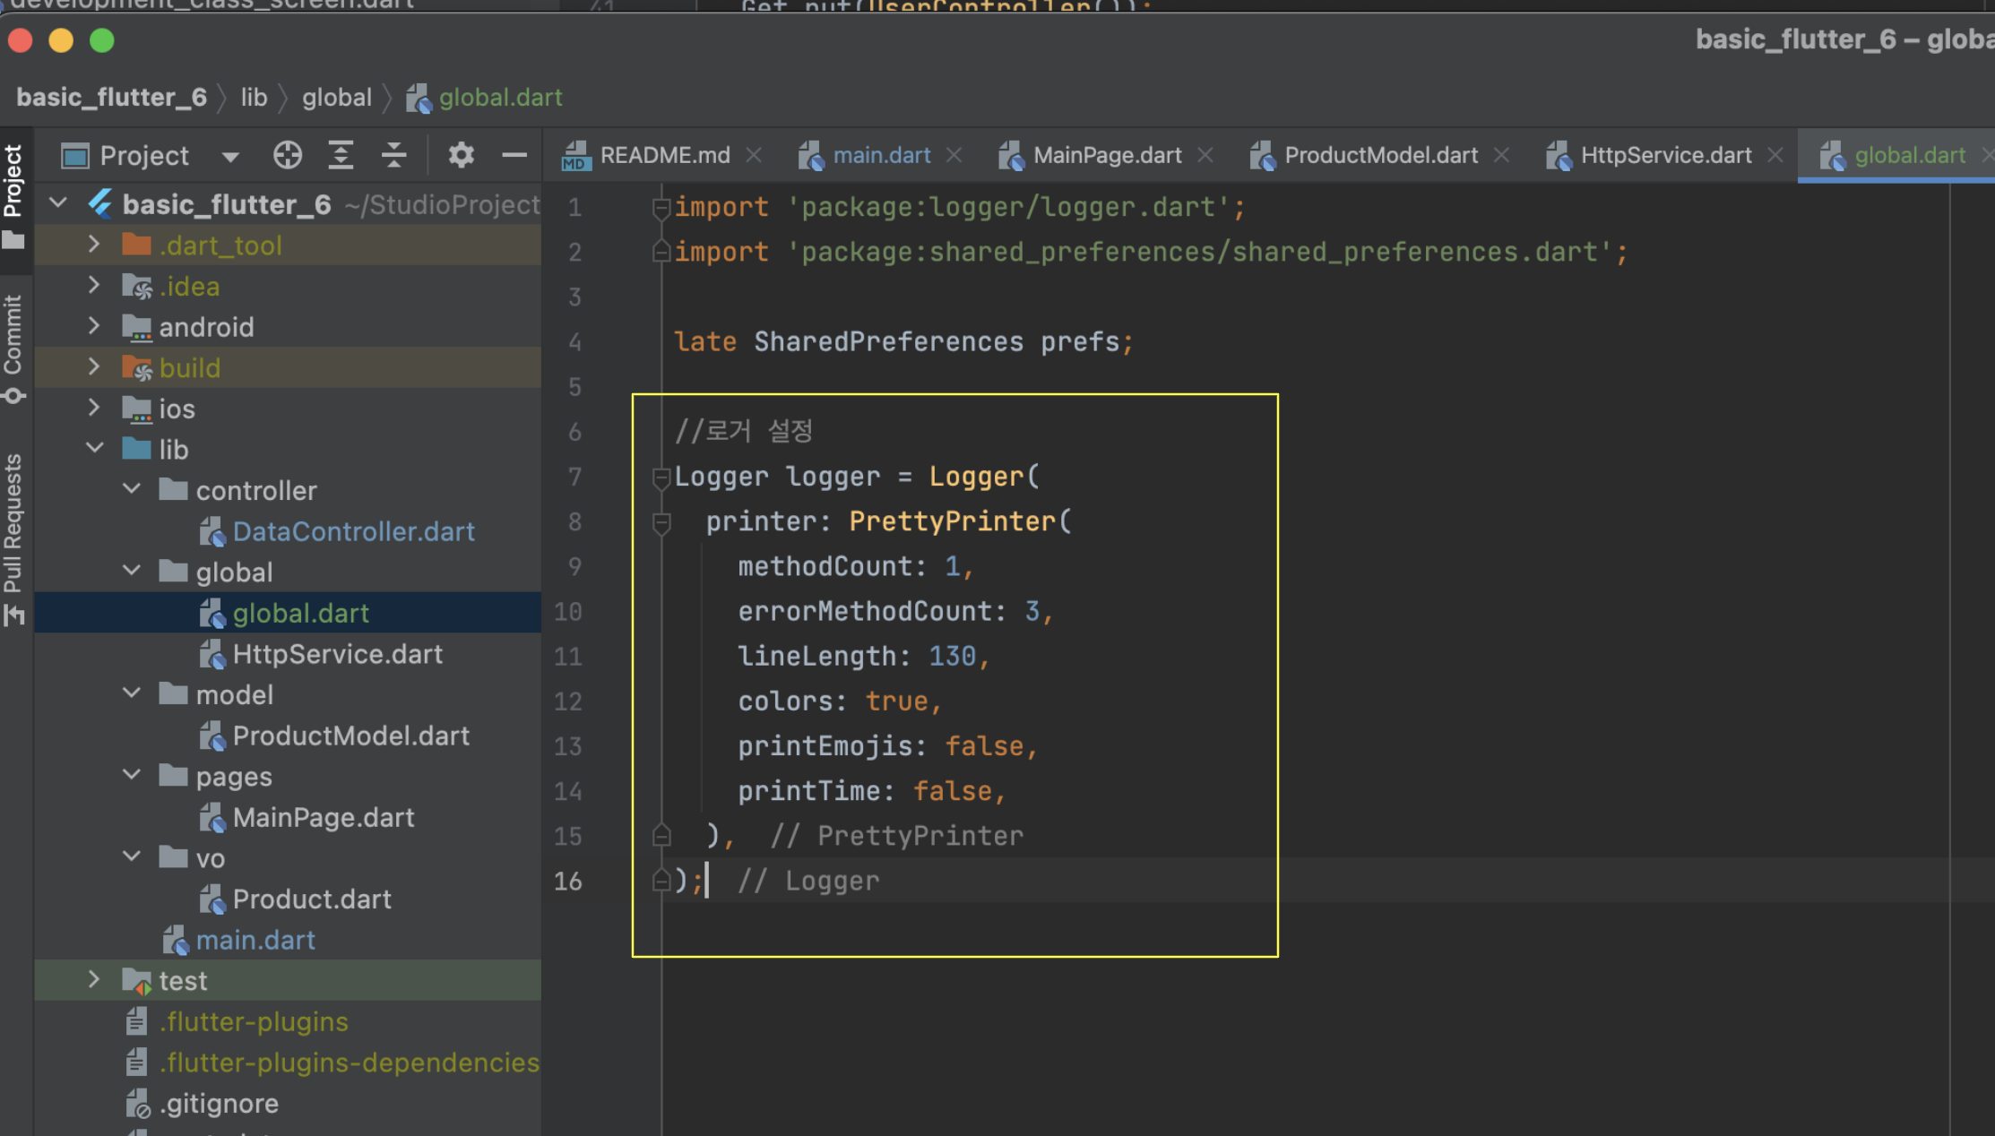Open the Project view dropdown
Image resolution: width=1995 pixels, height=1136 pixels.
point(230,157)
